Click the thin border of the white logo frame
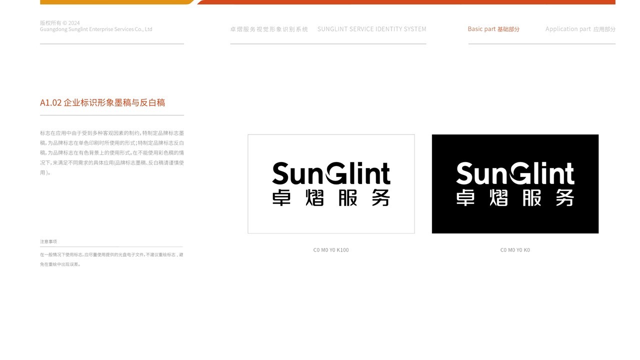 pos(330,134)
